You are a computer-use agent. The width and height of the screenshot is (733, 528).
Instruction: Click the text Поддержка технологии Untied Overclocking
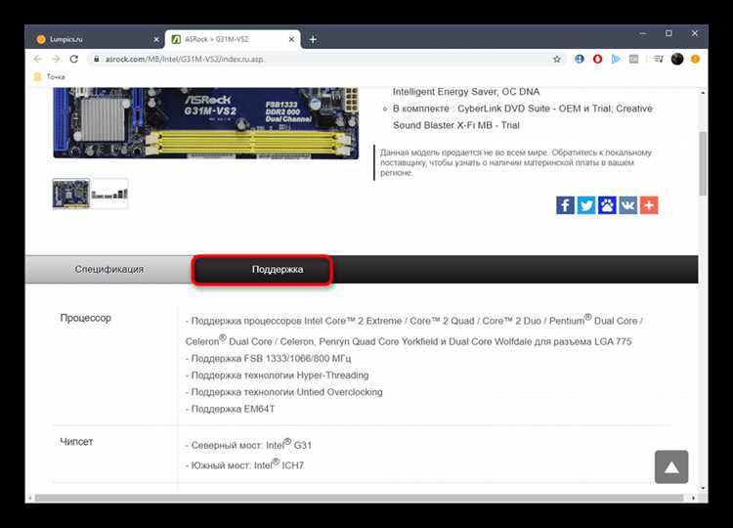[283, 392]
